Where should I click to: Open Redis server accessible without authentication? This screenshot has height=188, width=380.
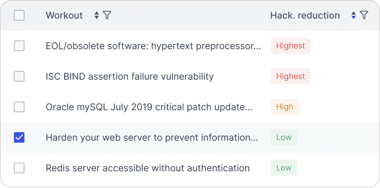(148, 168)
